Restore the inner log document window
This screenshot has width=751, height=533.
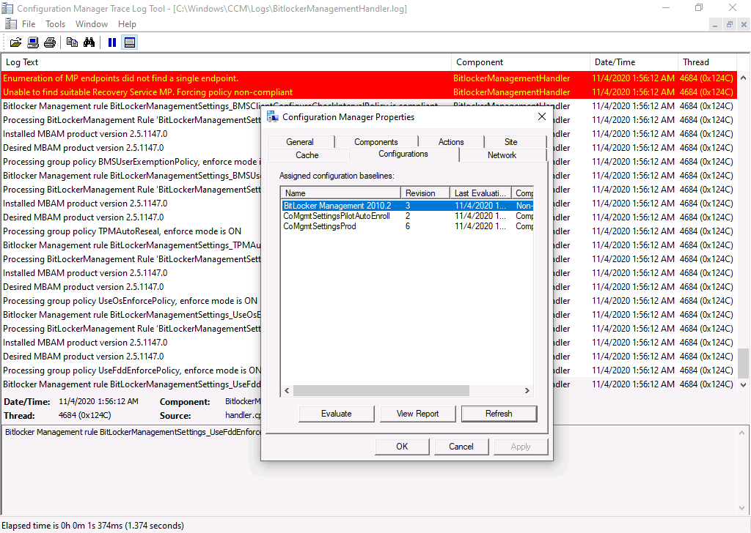pos(730,24)
